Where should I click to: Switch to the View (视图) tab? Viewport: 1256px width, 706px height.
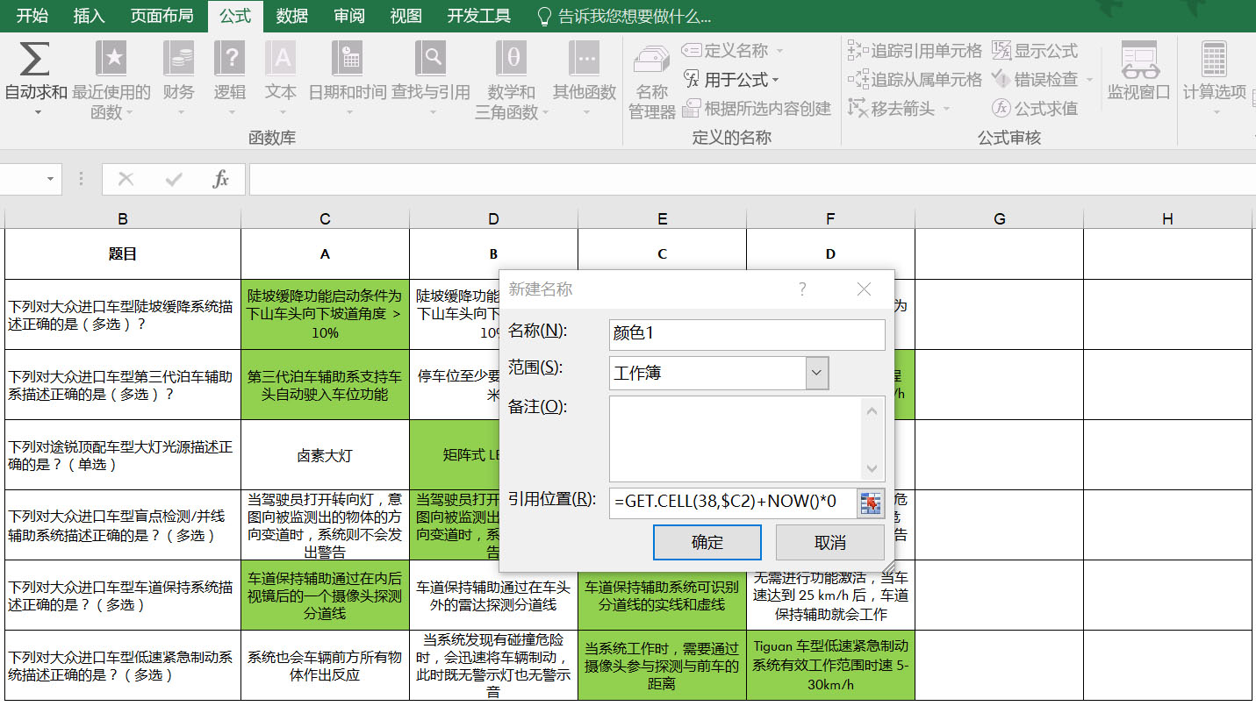point(406,16)
